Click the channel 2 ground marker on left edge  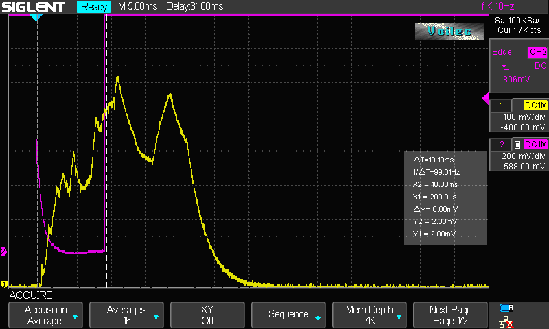click(3, 252)
